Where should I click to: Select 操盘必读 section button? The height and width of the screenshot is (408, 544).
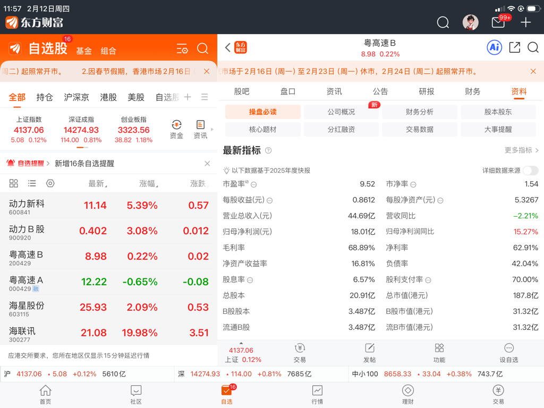coord(263,112)
